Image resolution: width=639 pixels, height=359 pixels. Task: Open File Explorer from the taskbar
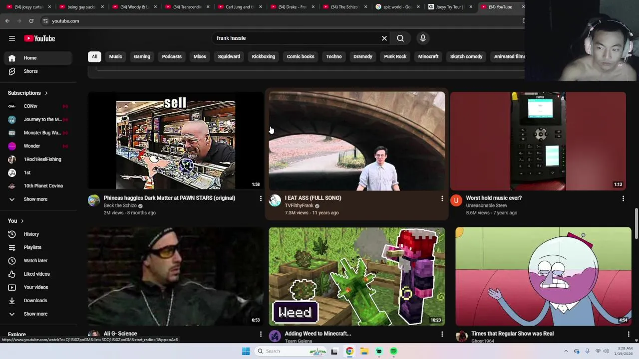[x=364, y=351]
